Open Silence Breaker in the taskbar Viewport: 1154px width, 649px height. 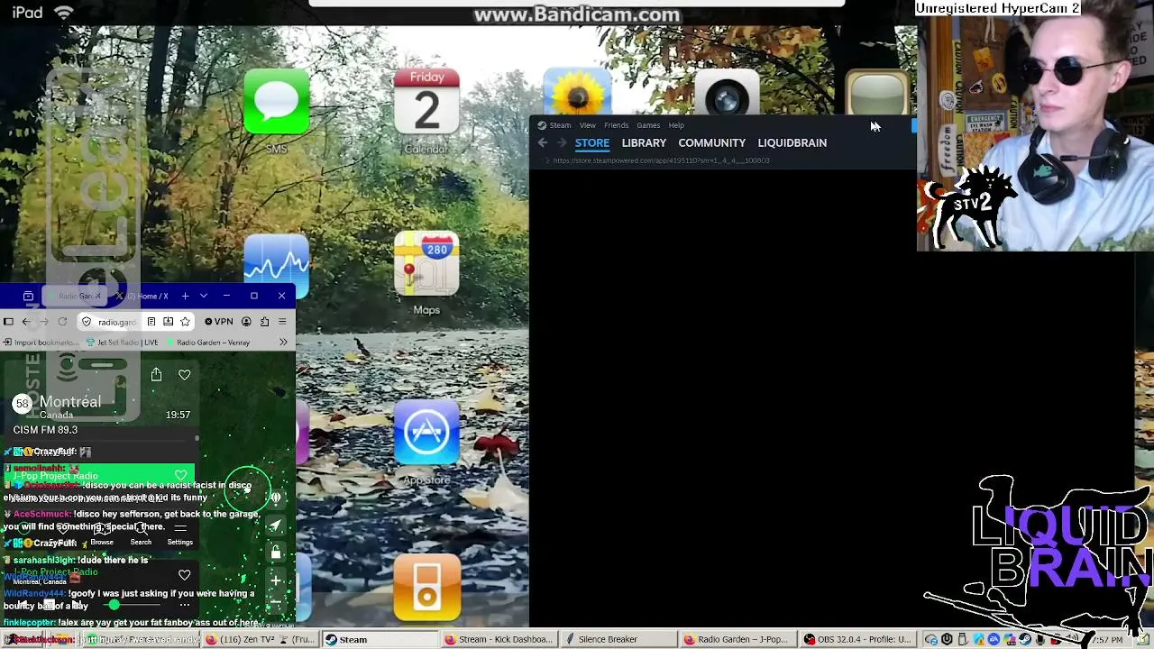(x=619, y=640)
